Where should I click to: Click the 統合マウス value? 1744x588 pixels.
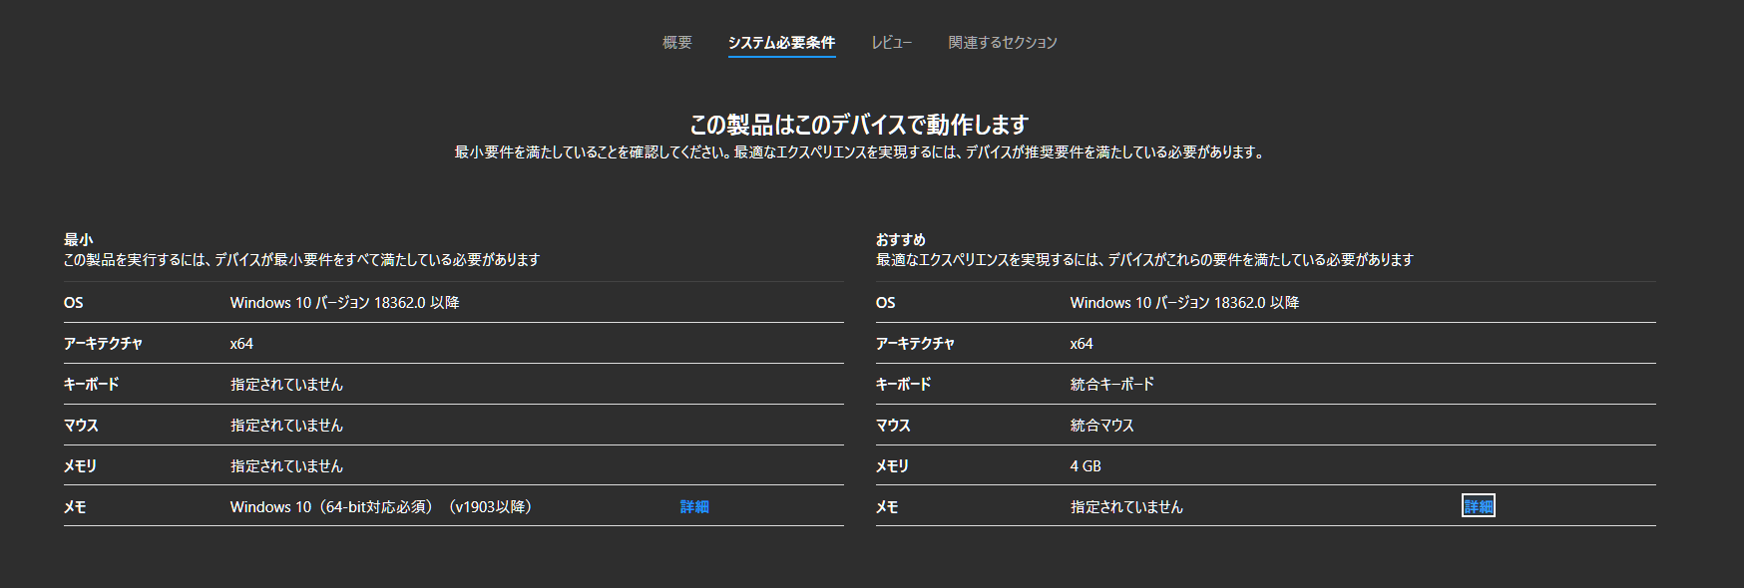[x=1101, y=425]
